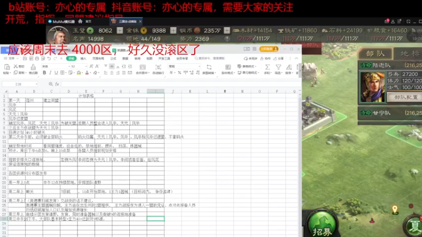Screen dimensions: 422x237
Task: Click the Merge and Center icon
Action: [x=142, y=67]
